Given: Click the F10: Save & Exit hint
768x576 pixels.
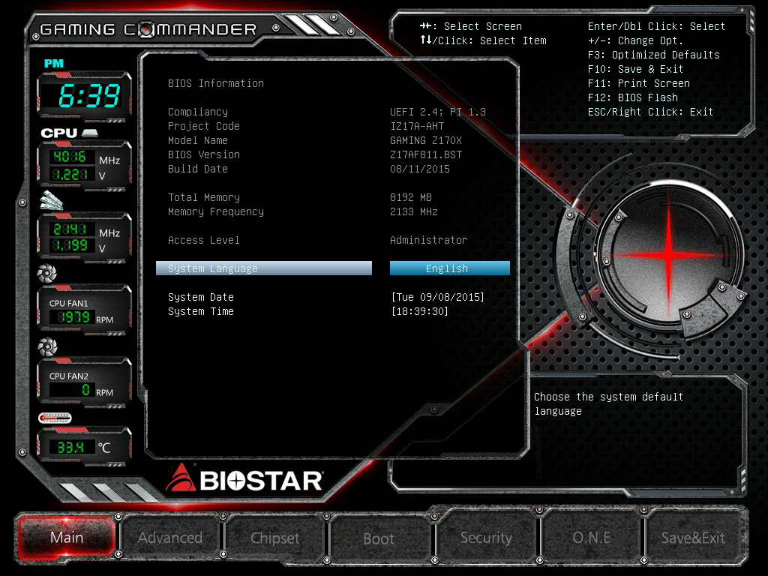Looking at the screenshot, I should pyautogui.click(x=635, y=68).
